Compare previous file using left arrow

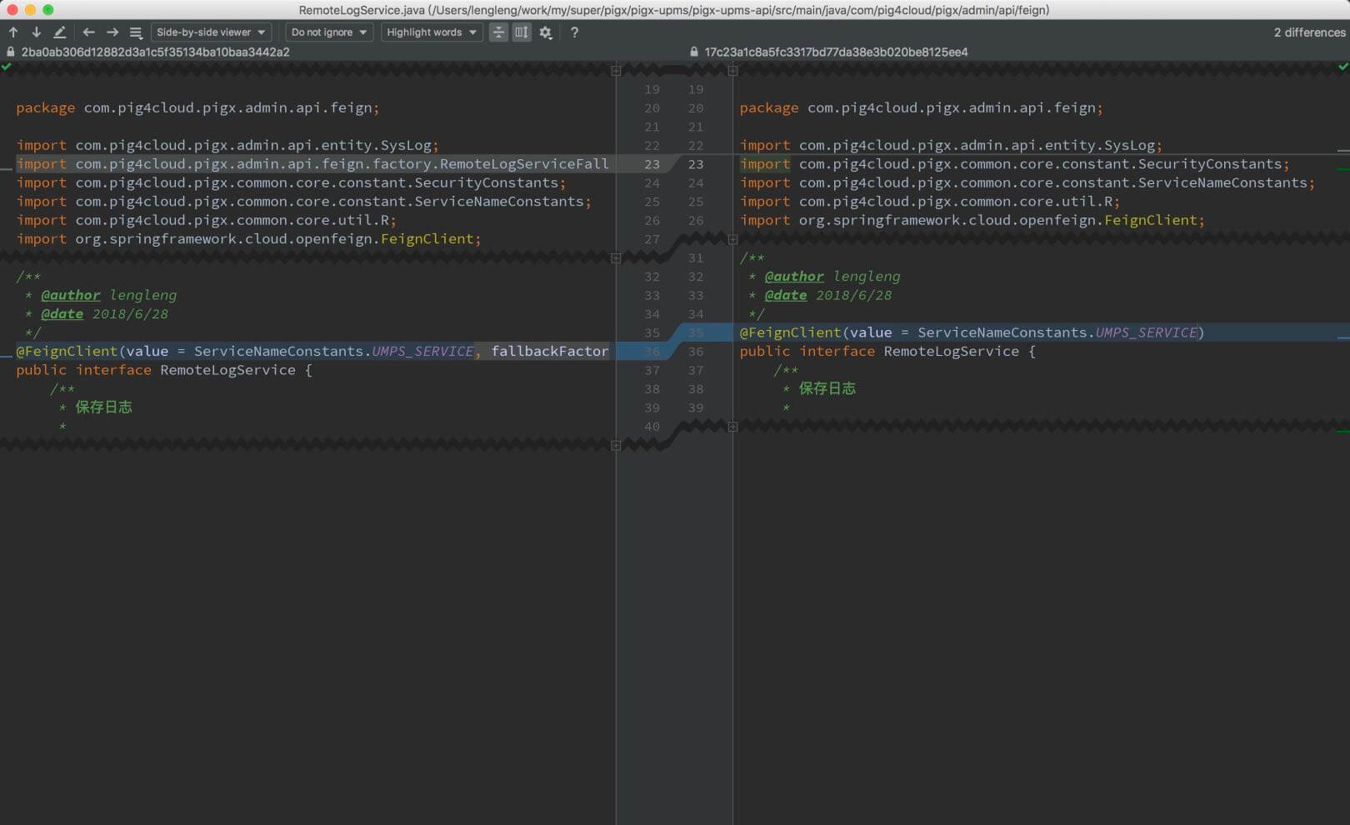tap(88, 32)
